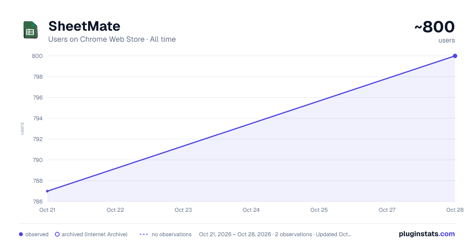Screen dimensions: 474x248
Task: Click the 792 y-axis tick label
Action: click(37, 139)
